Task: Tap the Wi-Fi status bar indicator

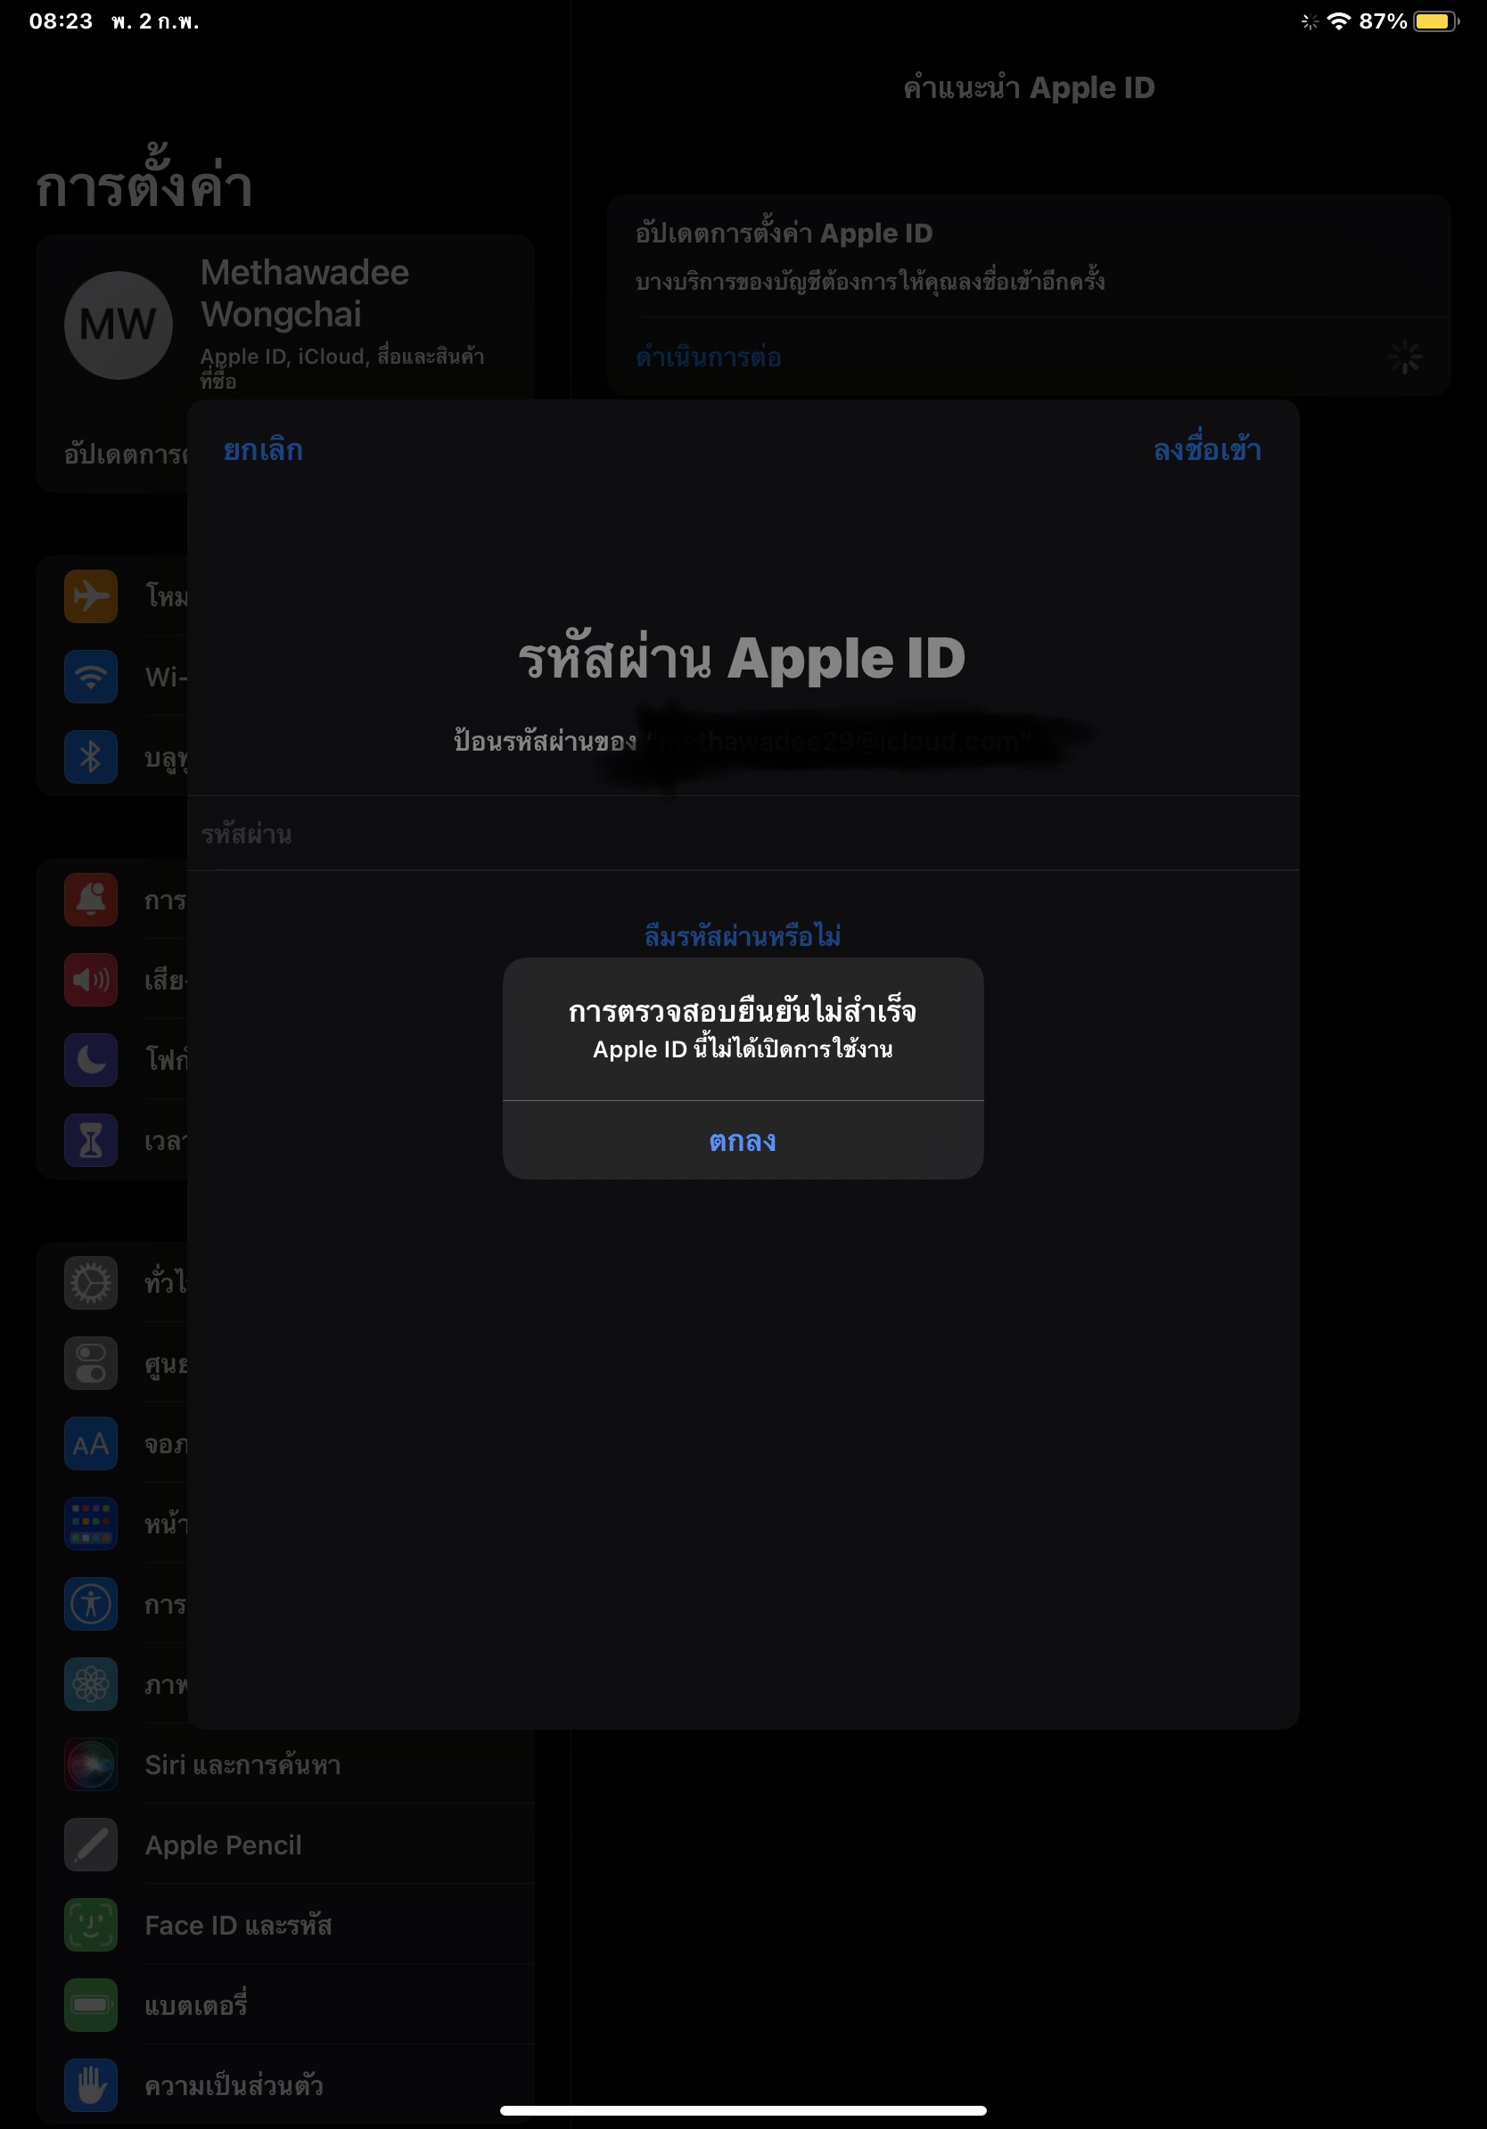Action: (1338, 21)
